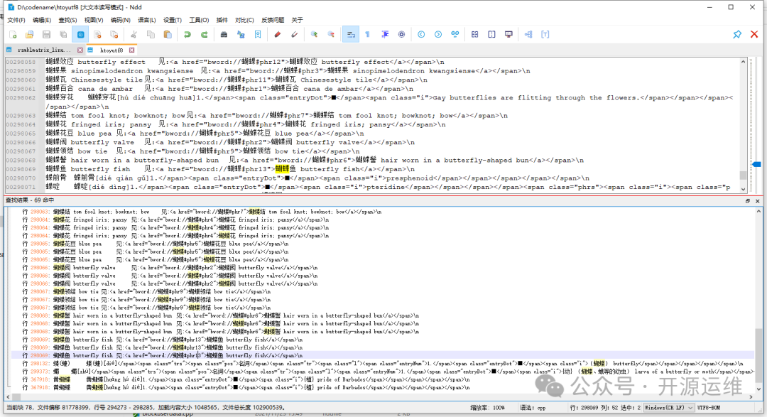
Task: Click the highlighted blue toolbar icon
Action: (x=81, y=35)
